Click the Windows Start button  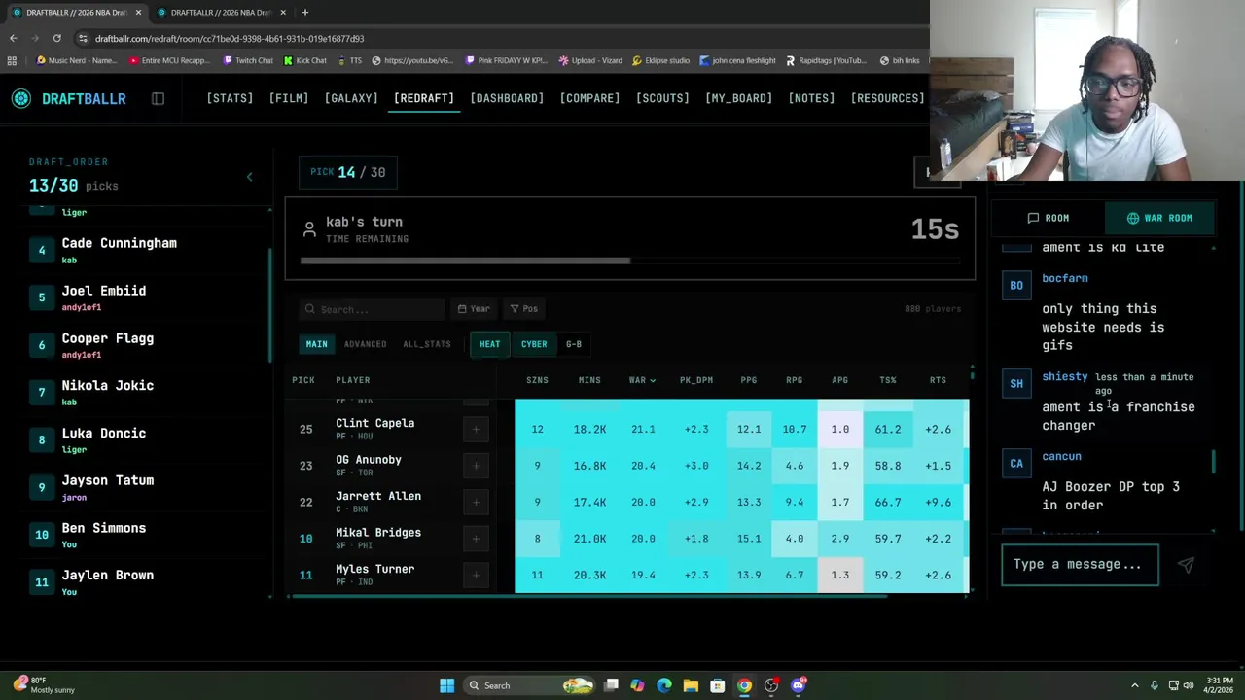[446, 685]
